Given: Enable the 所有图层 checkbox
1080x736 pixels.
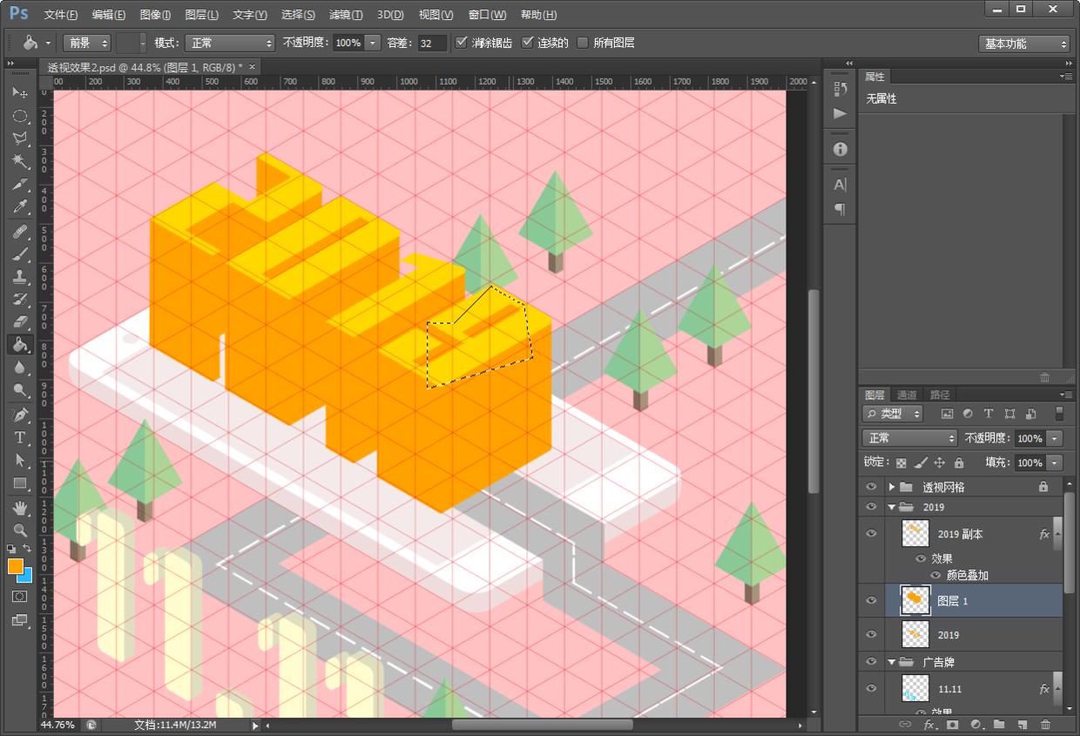Looking at the screenshot, I should (583, 43).
